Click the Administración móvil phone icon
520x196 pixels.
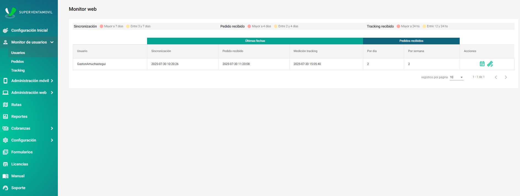tap(5, 81)
